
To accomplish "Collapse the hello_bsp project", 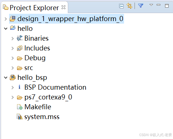I will 5,78.
